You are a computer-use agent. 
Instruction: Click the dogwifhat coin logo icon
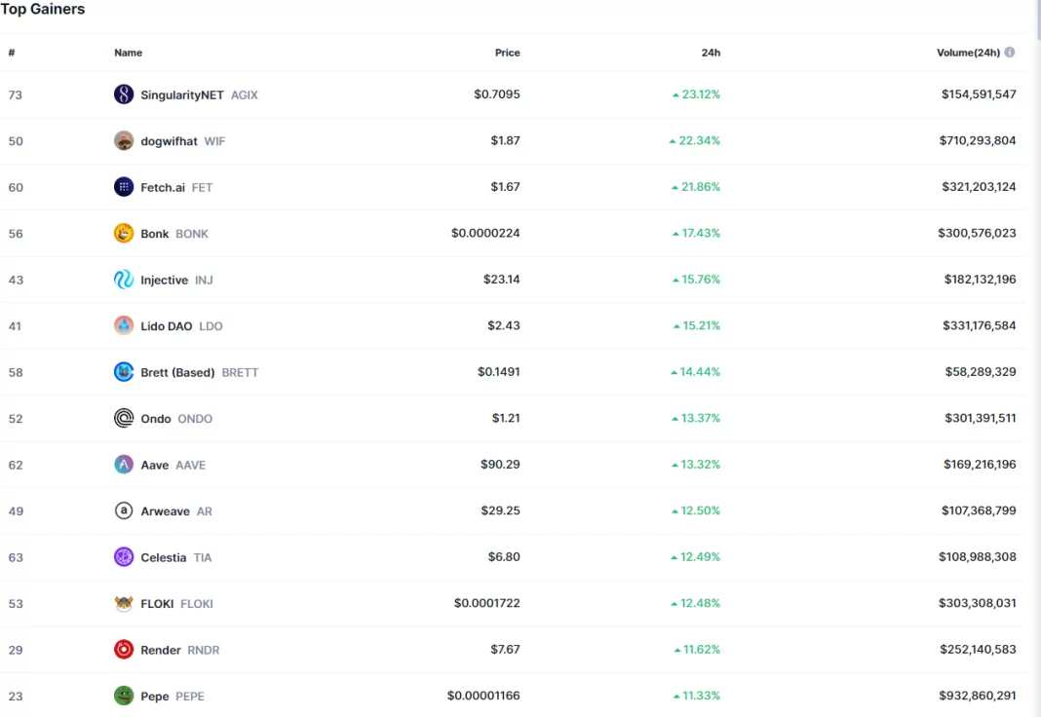124,141
